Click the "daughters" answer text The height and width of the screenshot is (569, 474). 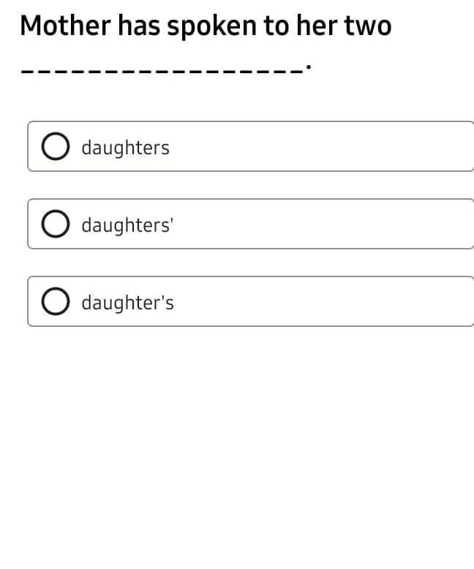click(125, 148)
